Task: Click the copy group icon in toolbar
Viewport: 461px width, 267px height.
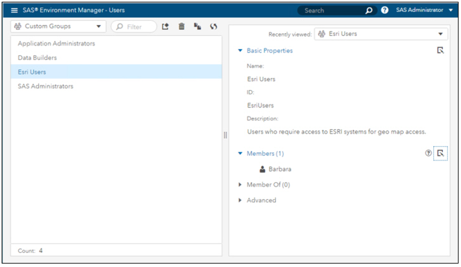Action: (x=197, y=26)
